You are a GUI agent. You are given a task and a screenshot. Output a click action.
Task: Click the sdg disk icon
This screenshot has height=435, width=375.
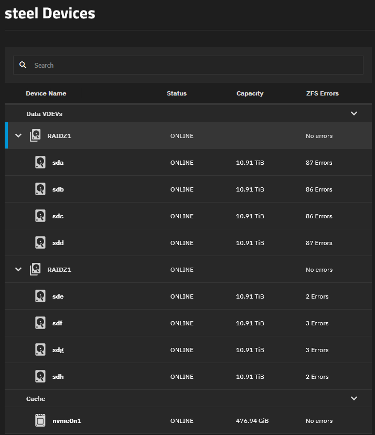[x=40, y=350]
